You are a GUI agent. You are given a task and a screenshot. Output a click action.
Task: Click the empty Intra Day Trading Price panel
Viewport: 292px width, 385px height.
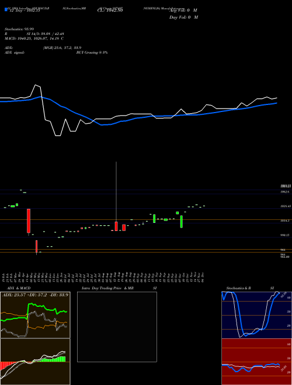point(117,327)
